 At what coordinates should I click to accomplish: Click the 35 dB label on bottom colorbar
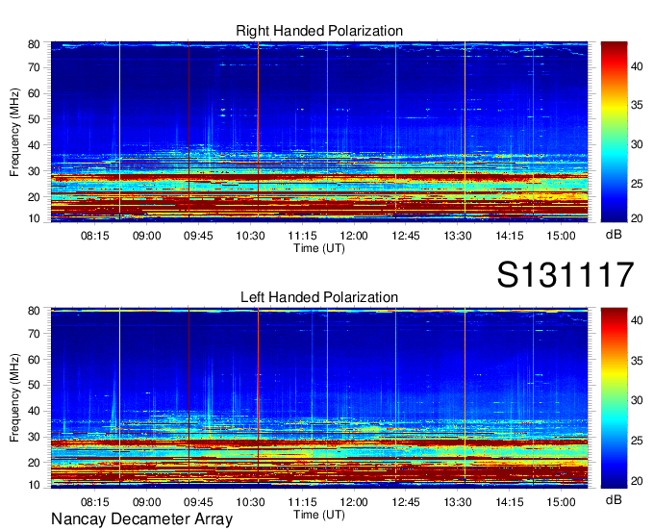tap(637, 361)
